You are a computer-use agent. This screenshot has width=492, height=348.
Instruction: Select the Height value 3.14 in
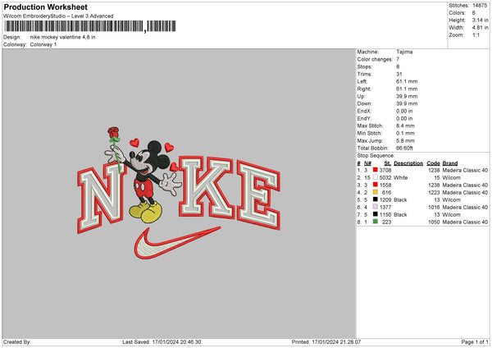coord(481,20)
